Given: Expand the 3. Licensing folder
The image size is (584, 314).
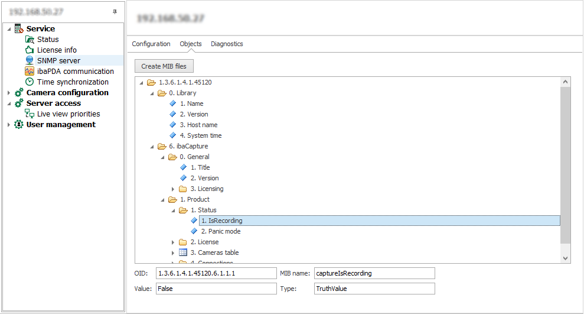Looking at the screenshot, I should tap(173, 189).
